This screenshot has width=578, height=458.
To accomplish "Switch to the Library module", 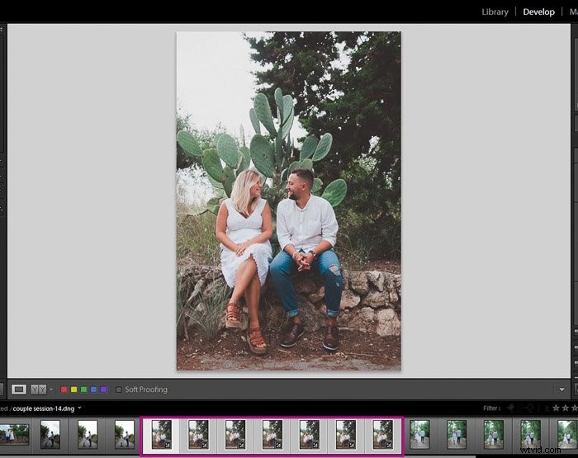I will (495, 12).
